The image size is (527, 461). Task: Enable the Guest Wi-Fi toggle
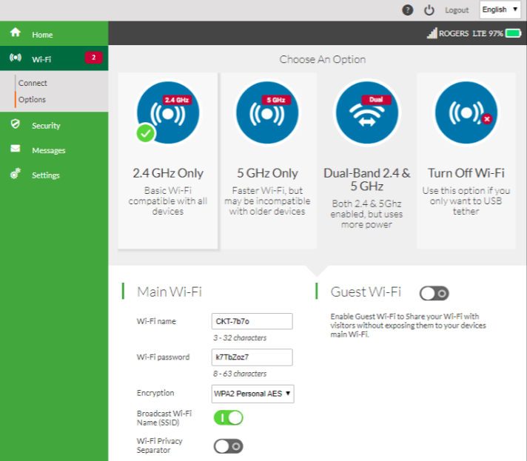[434, 293]
